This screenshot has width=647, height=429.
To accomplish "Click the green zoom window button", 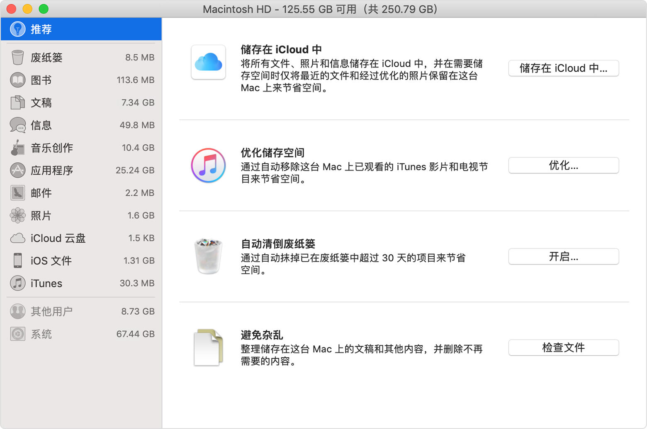I will click(x=43, y=9).
